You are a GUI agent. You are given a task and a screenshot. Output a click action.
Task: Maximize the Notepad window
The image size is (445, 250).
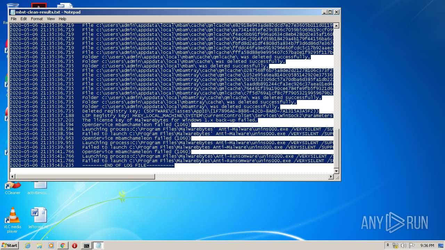click(330, 12)
